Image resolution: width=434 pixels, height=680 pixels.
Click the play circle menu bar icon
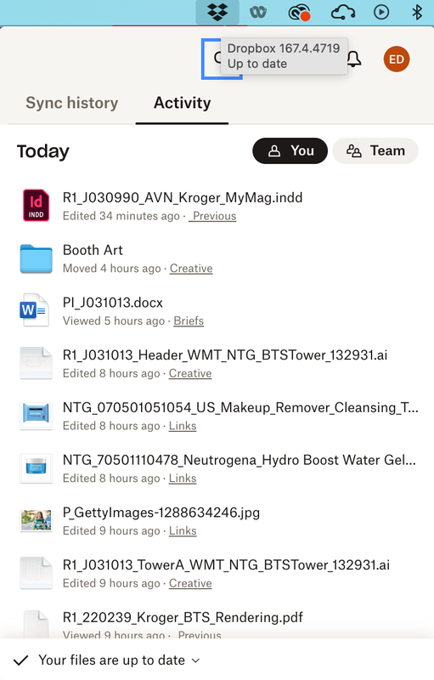click(381, 12)
